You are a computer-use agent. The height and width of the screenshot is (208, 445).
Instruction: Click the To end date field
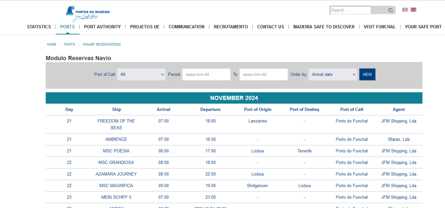point(263,75)
